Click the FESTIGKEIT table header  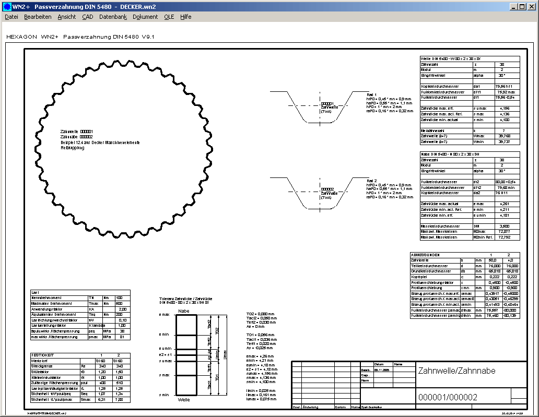click(x=44, y=355)
